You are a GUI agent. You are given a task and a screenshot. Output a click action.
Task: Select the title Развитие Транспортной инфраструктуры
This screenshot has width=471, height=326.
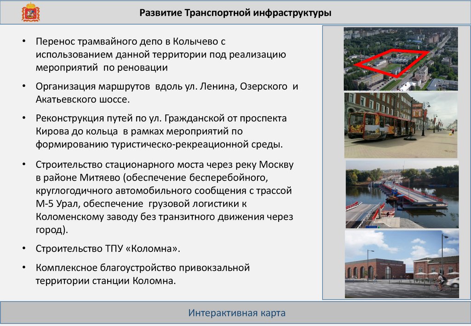235,12
